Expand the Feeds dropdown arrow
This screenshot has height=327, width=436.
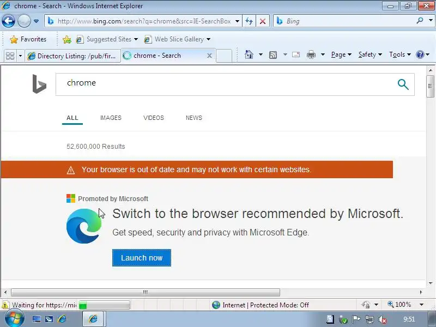[x=285, y=55]
